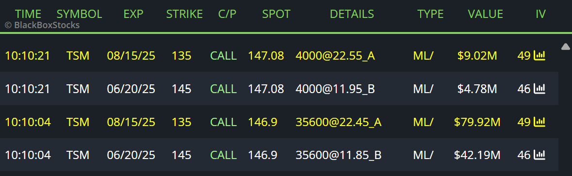This screenshot has height=176, width=572.
Task: Sort by STRIKE column header
Action: click(x=184, y=14)
